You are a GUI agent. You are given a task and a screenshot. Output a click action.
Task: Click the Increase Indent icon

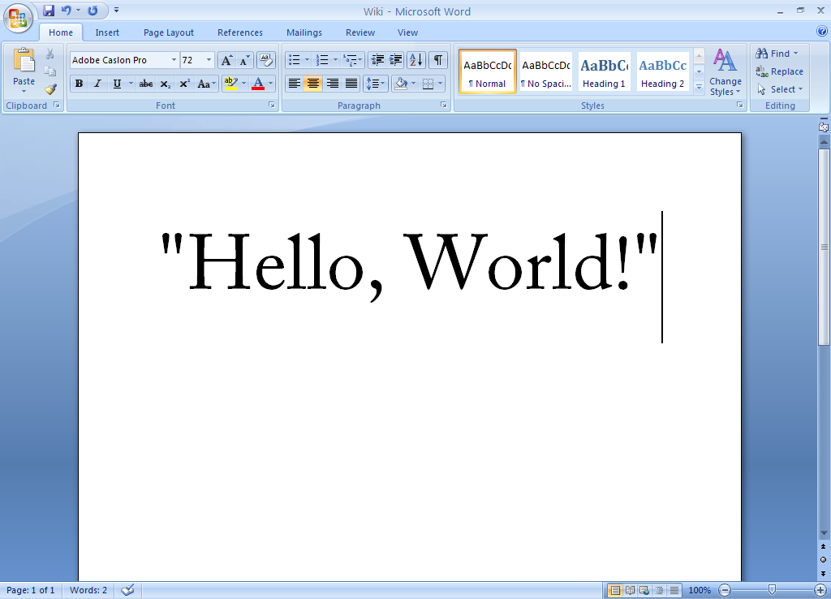coord(396,60)
